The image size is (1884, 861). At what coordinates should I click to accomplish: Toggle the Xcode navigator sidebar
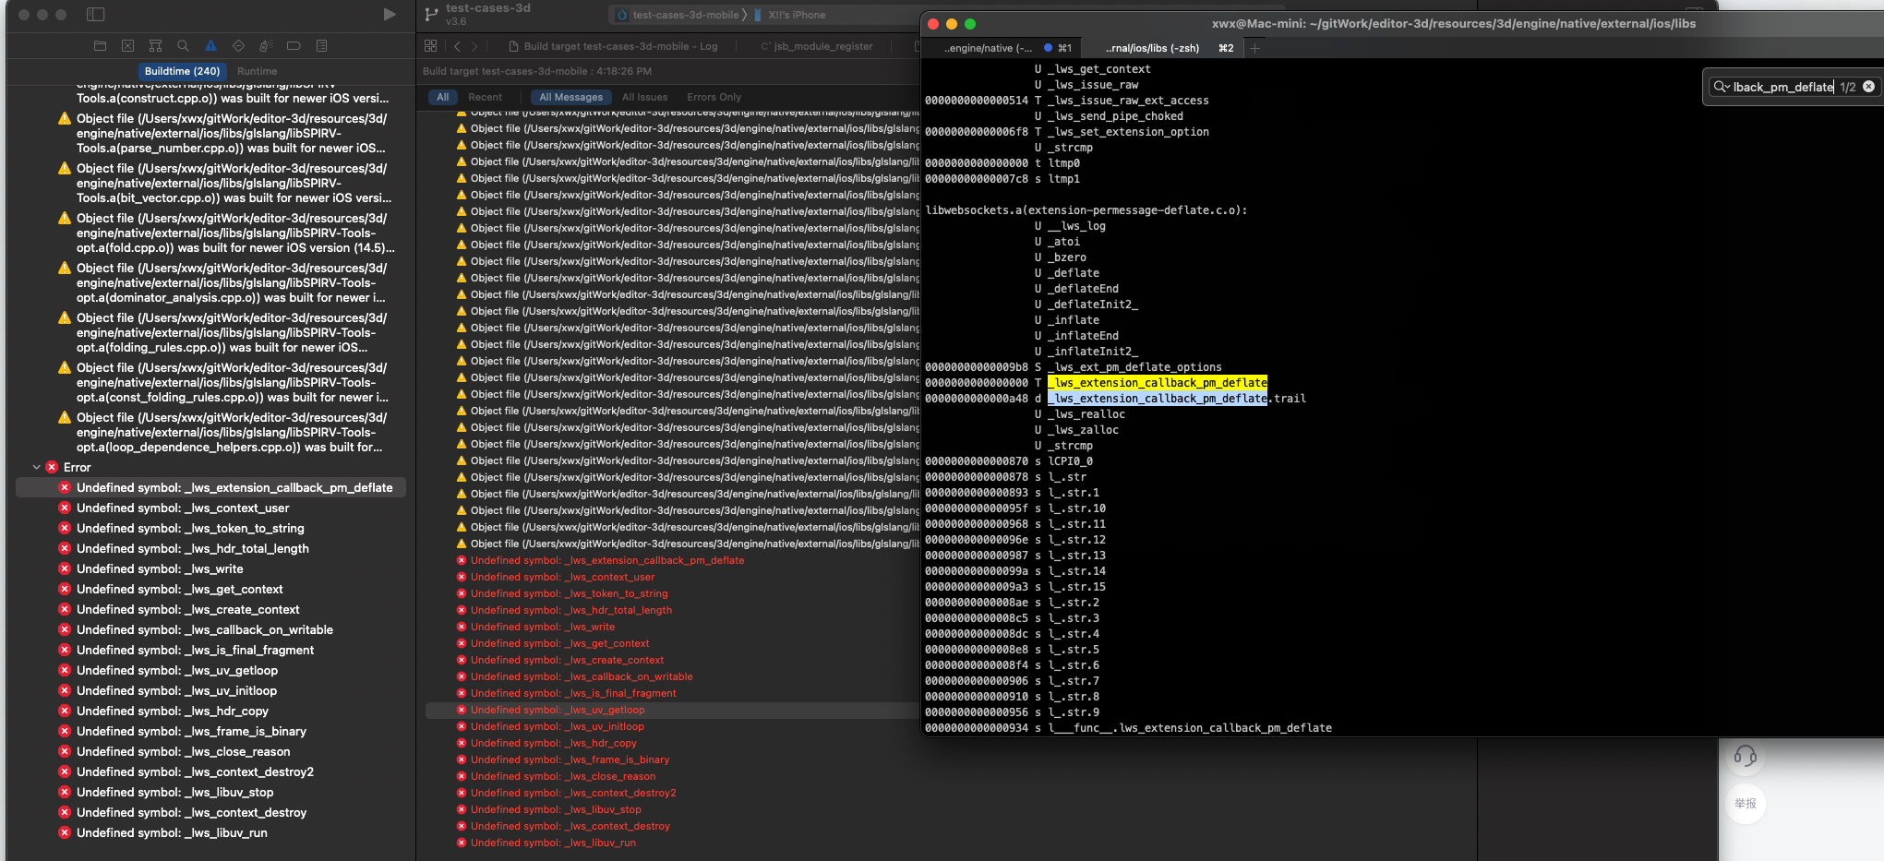pyautogui.click(x=95, y=15)
